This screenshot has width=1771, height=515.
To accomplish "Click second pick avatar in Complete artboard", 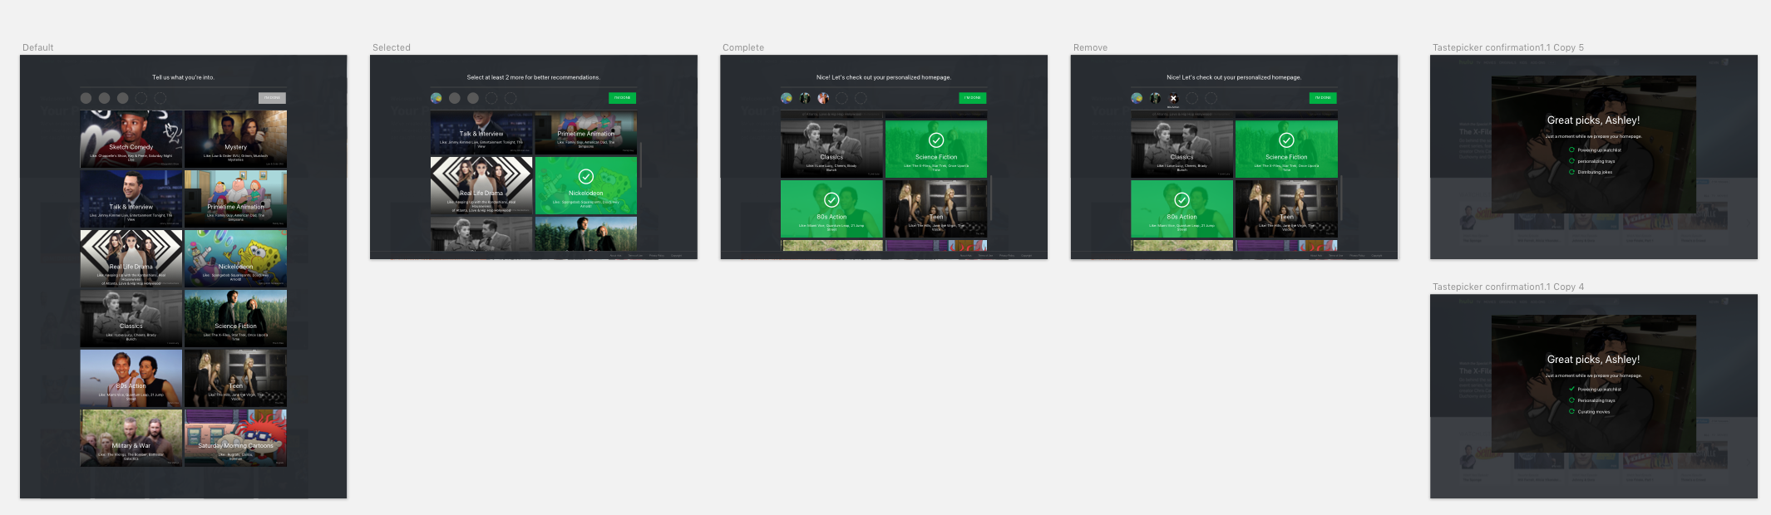I will click(x=805, y=98).
